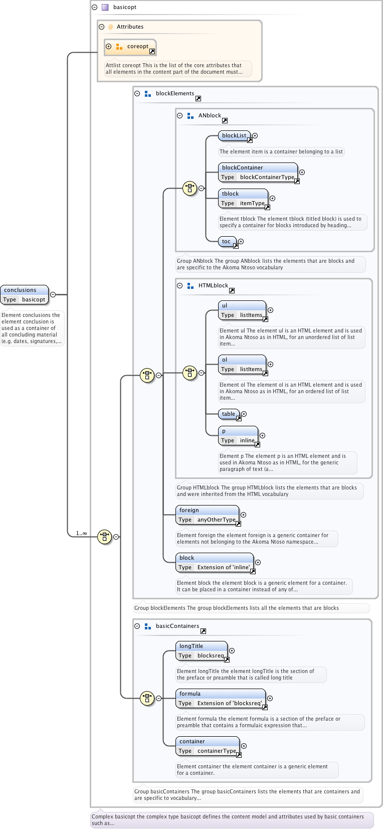Select the container element node
383x830 pixels.
208,746
